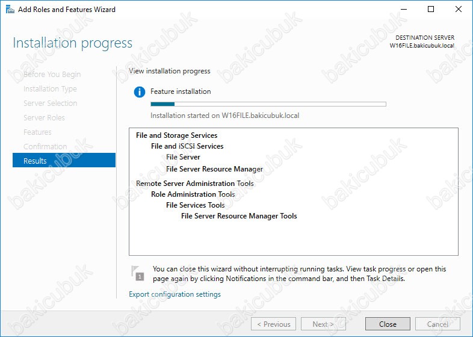
Task: Click the blue information icon
Action: pyautogui.click(x=140, y=92)
